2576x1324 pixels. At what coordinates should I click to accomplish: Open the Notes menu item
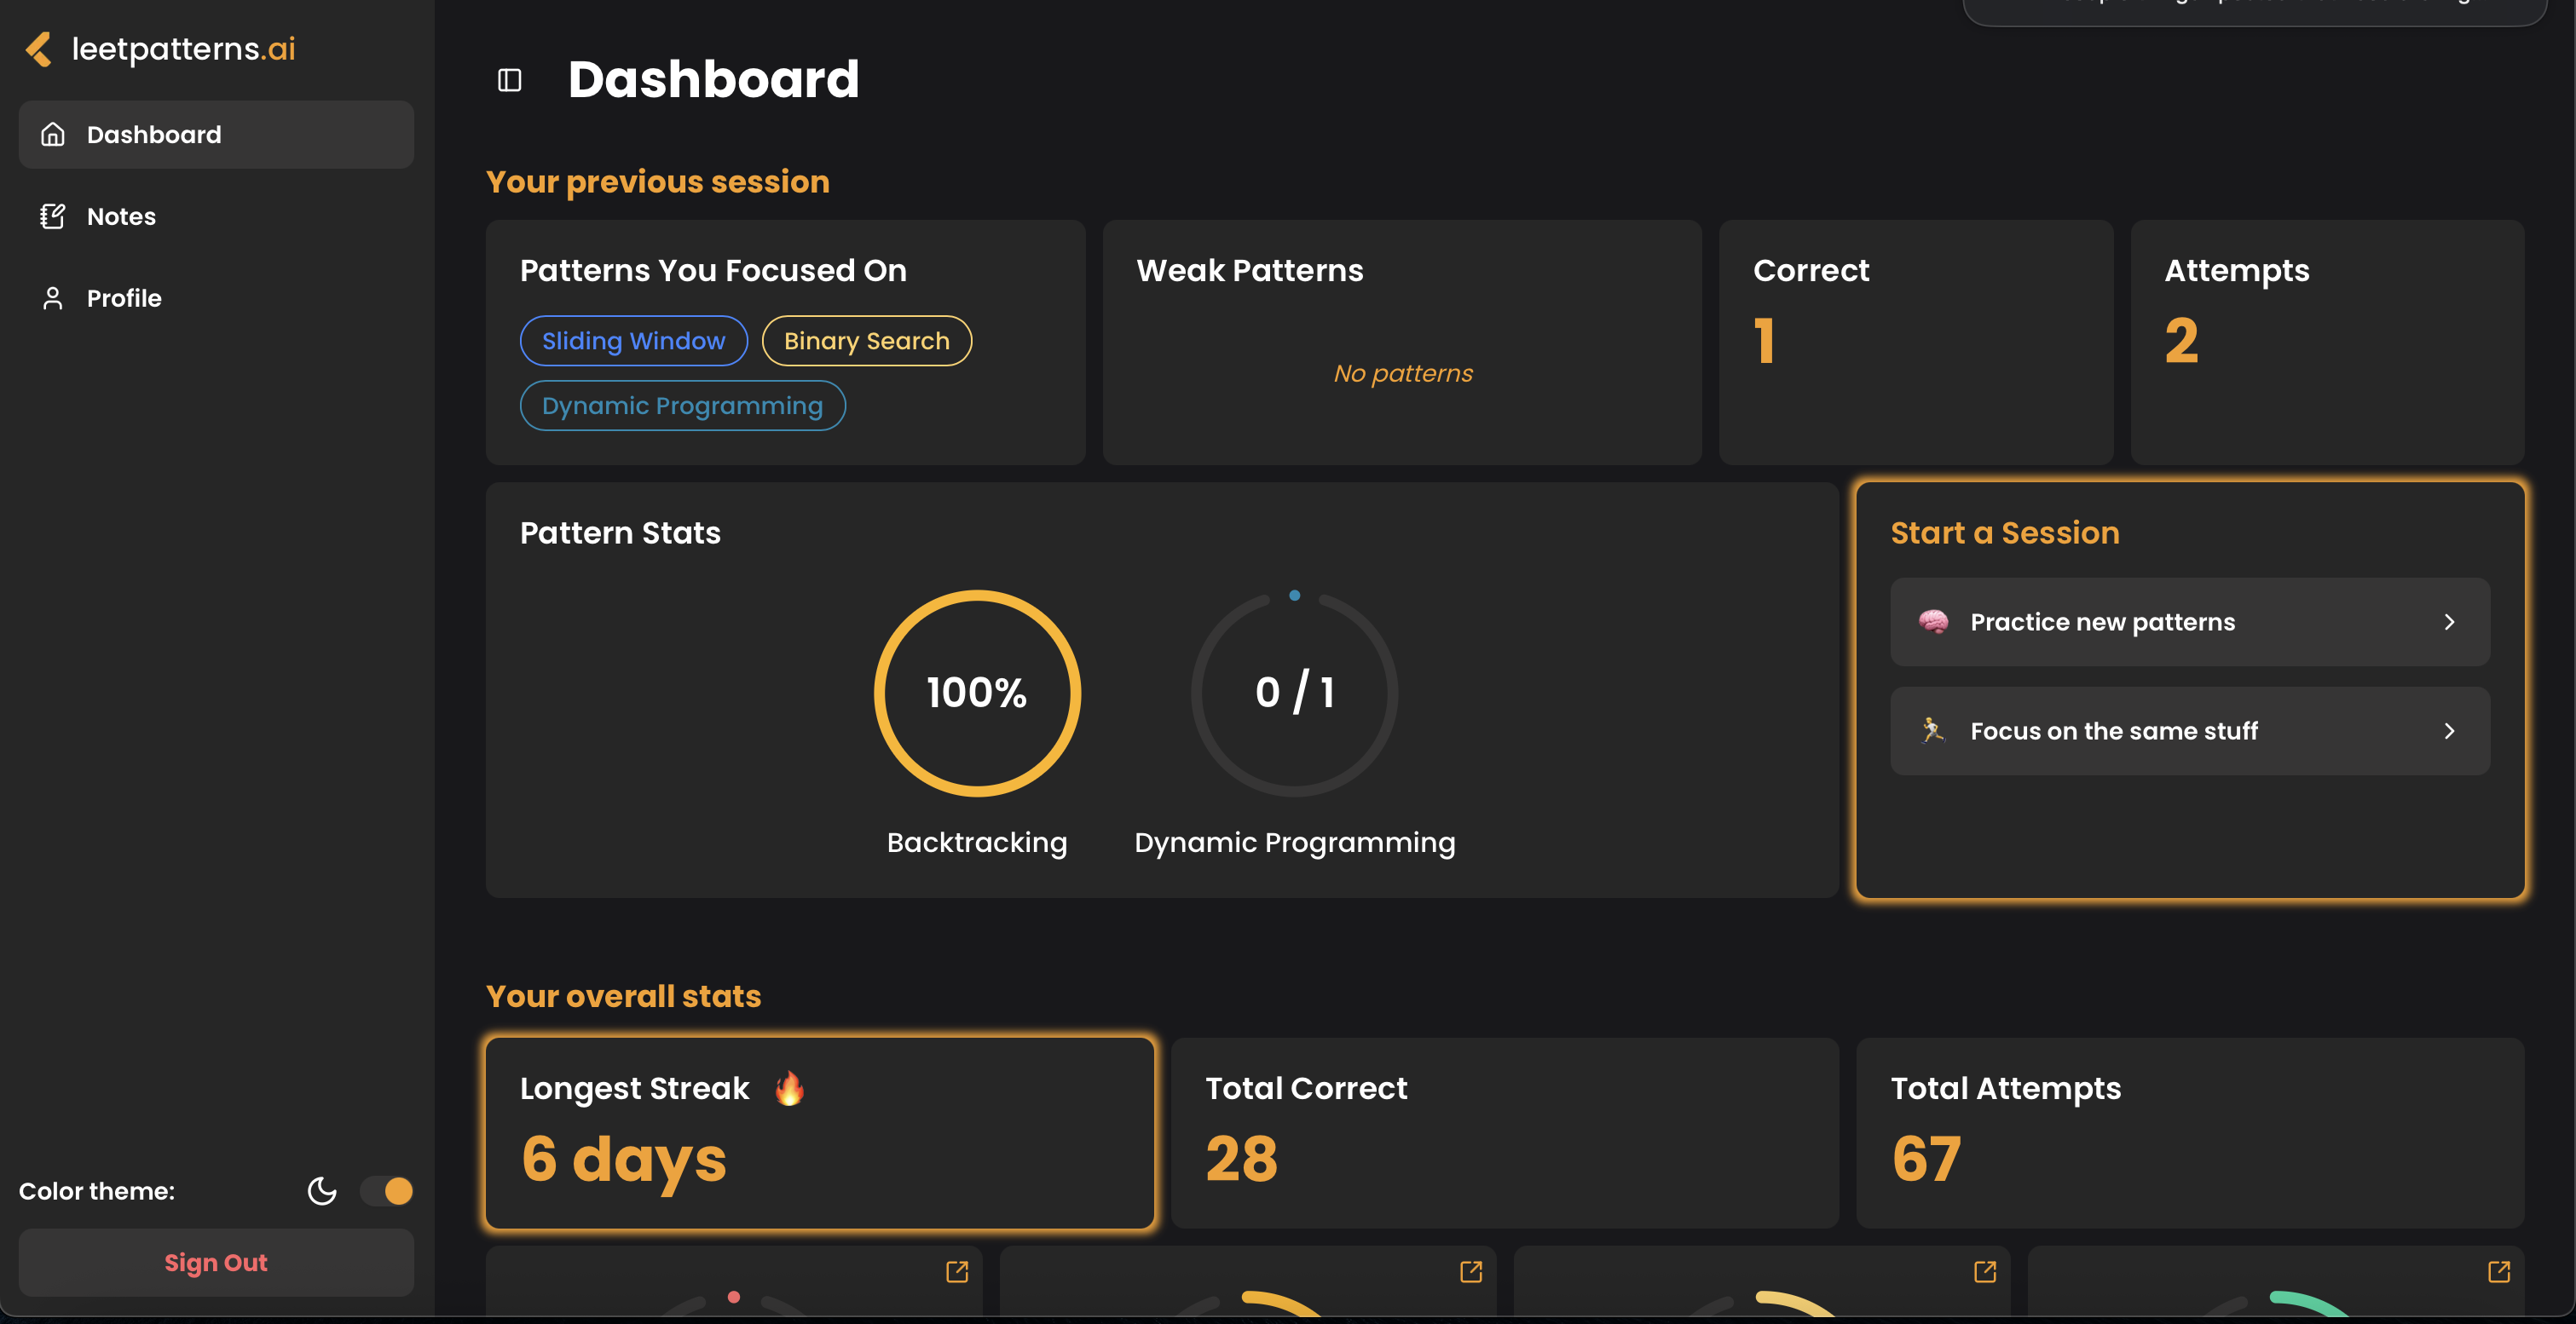click(x=216, y=216)
